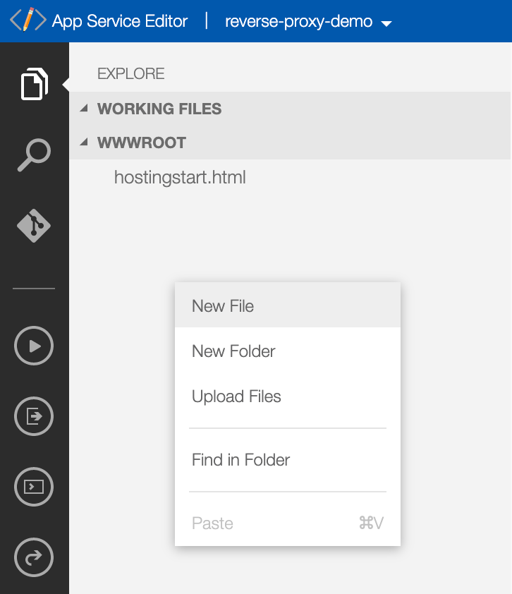Click the disabled Paste menu entry
The width and height of the screenshot is (512, 594).
pyautogui.click(x=212, y=523)
